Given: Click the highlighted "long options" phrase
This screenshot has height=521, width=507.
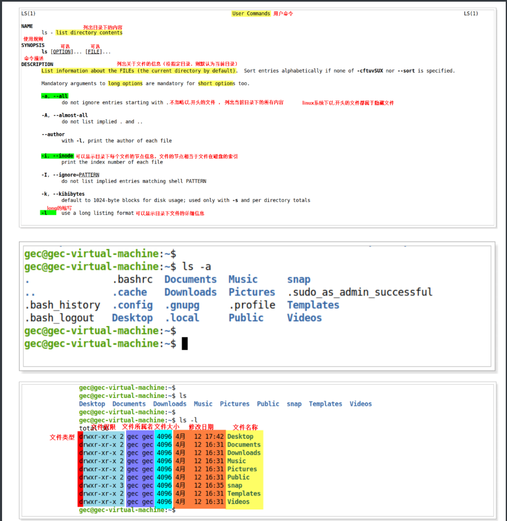Looking at the screenshot, I should click(126, 83).
